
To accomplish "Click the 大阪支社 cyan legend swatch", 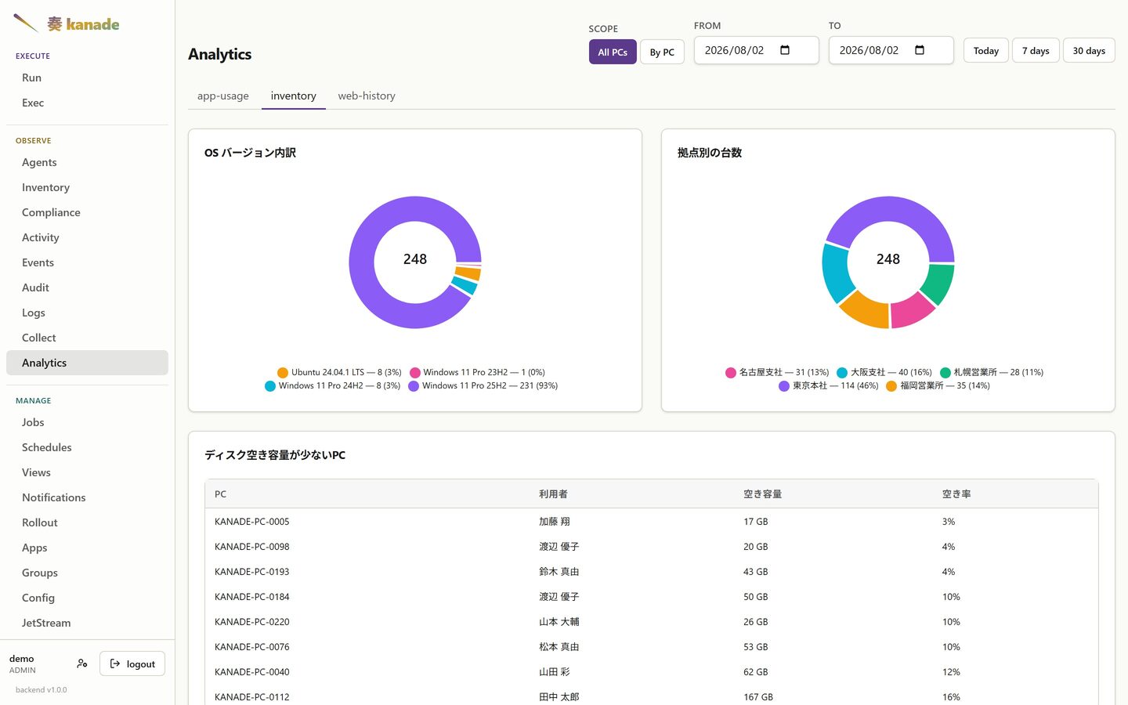I will coord(842,373).
